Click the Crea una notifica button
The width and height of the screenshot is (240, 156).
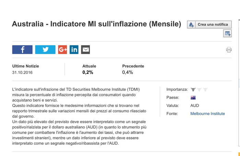[209, 24]
